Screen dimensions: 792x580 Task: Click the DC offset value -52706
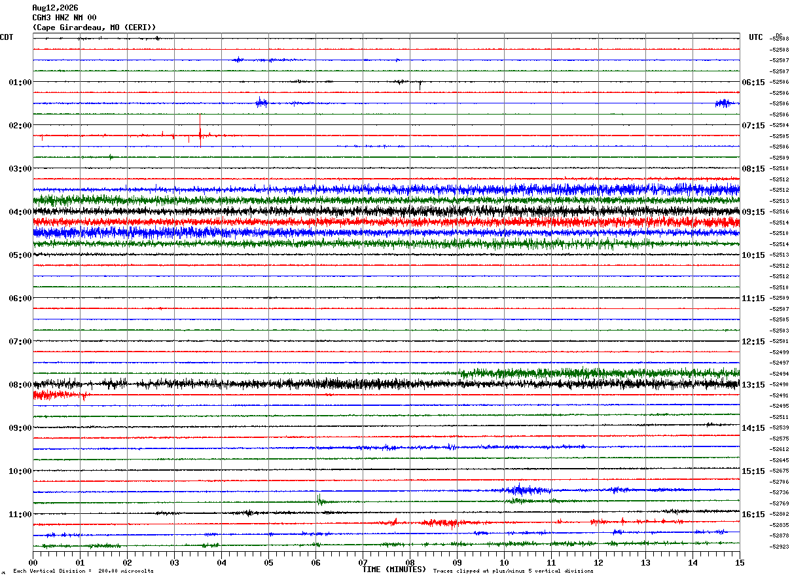[780, 482]
